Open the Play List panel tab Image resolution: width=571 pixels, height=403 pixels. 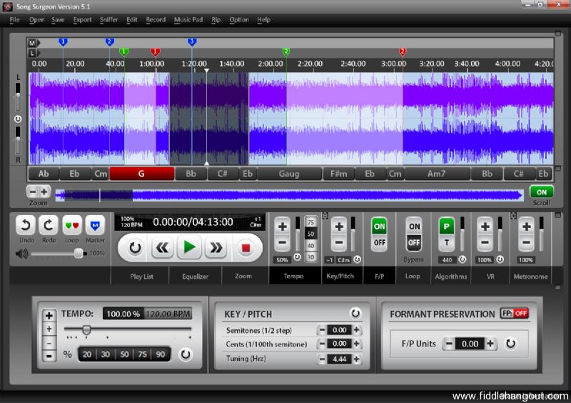coord(140,276)
